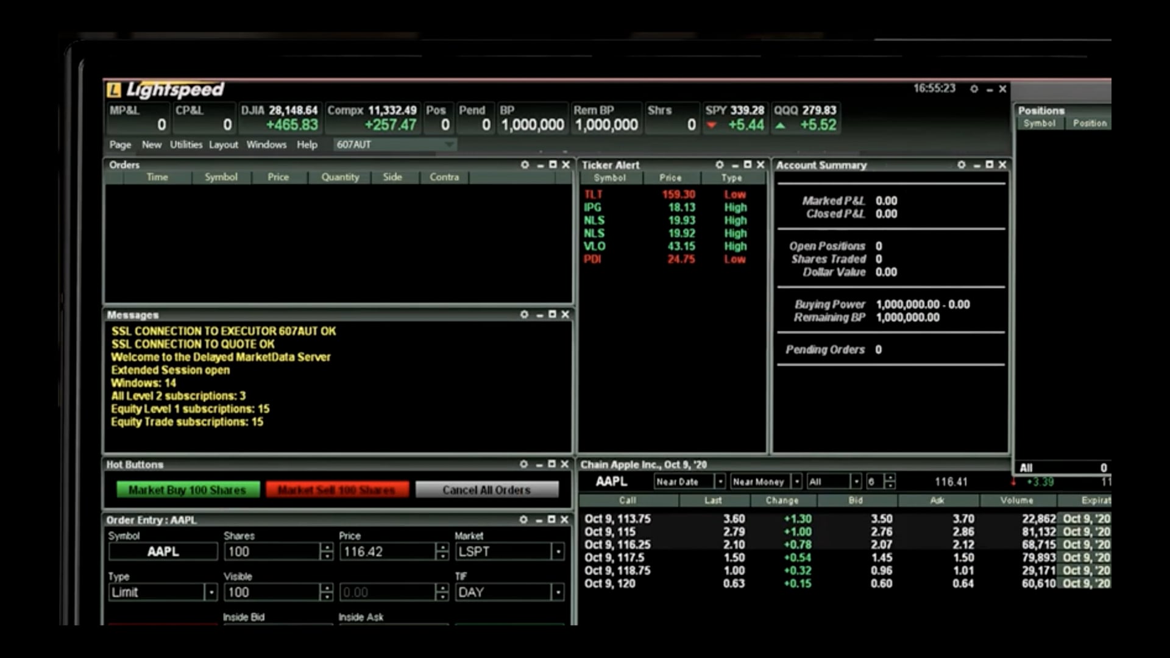Expand the Type Limit dropdown
Screen dimensions: 1170x658
pos(211,592)
